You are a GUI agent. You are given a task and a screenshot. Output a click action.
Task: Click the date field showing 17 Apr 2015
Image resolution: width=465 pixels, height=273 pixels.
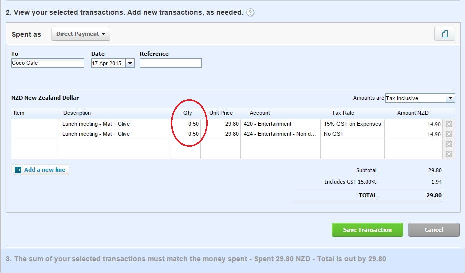pyautogui.click(x=108, y=63)
